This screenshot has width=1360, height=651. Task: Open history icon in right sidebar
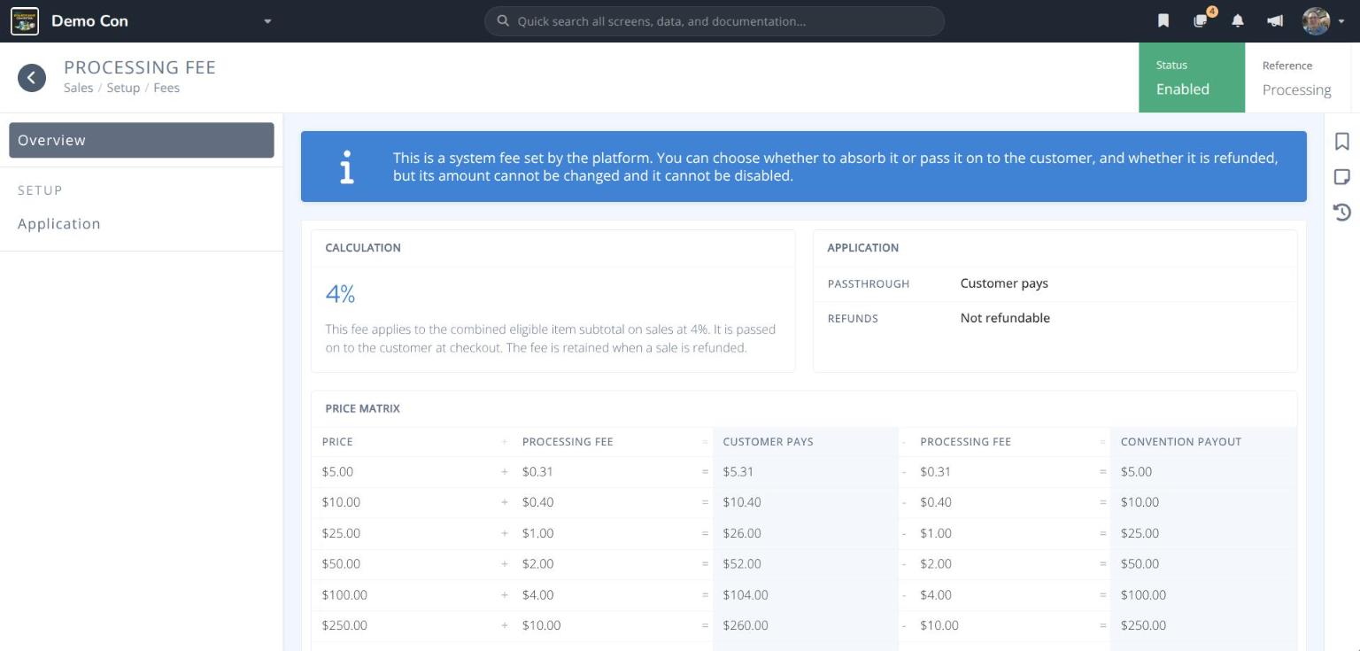point(1342,212)
